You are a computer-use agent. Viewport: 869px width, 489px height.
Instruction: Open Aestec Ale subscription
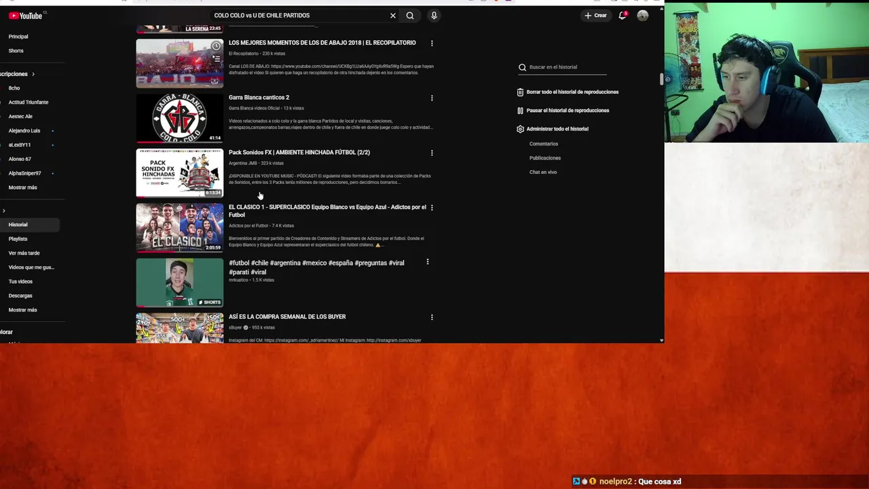pos(20,117)
